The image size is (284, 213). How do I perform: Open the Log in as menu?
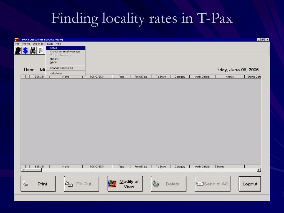pyautogui.click(x=38, y=44)
